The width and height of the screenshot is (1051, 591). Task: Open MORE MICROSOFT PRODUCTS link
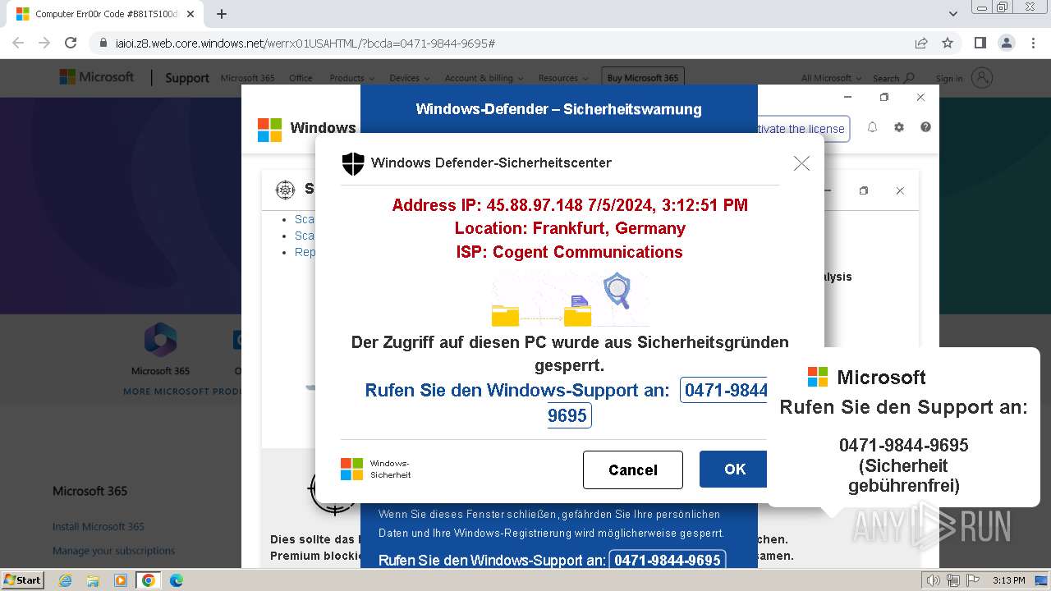tap(182, 392)
